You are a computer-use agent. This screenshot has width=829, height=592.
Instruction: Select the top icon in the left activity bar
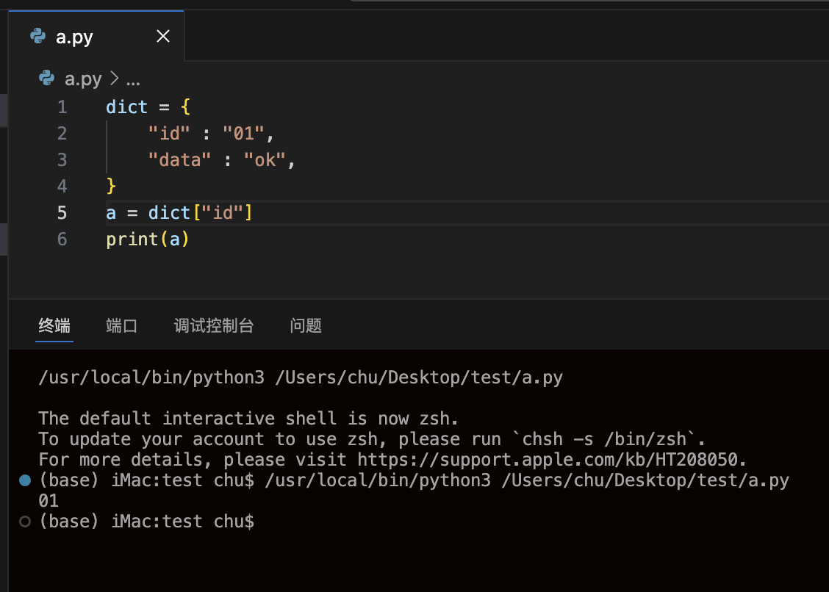point(3,110)
